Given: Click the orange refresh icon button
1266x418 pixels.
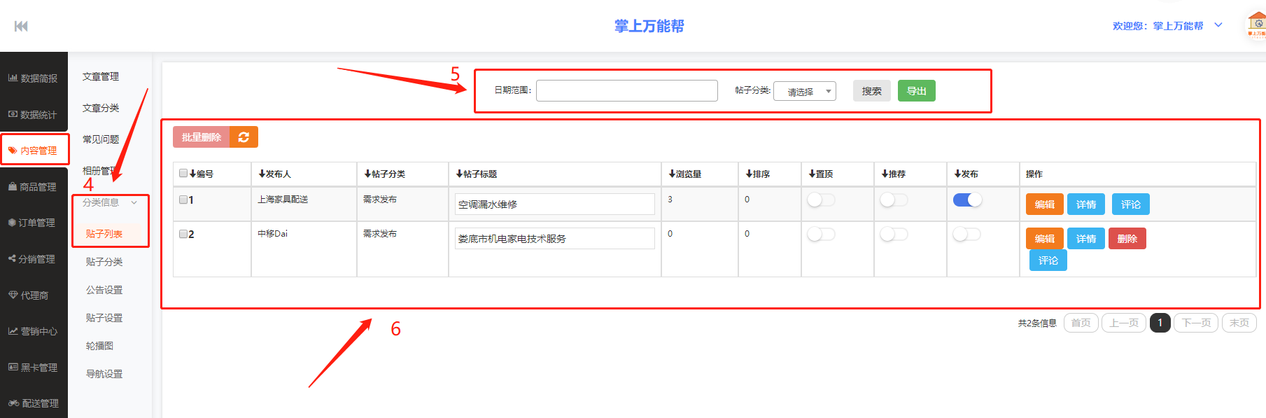Looking at the screenshot, I should tap(244, 137).
